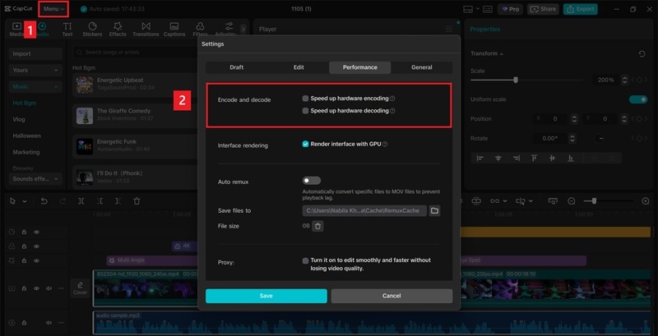This screenshot has width=658, height=336.
Task: Click the align top icon in Properties
Action: [534, 158]
